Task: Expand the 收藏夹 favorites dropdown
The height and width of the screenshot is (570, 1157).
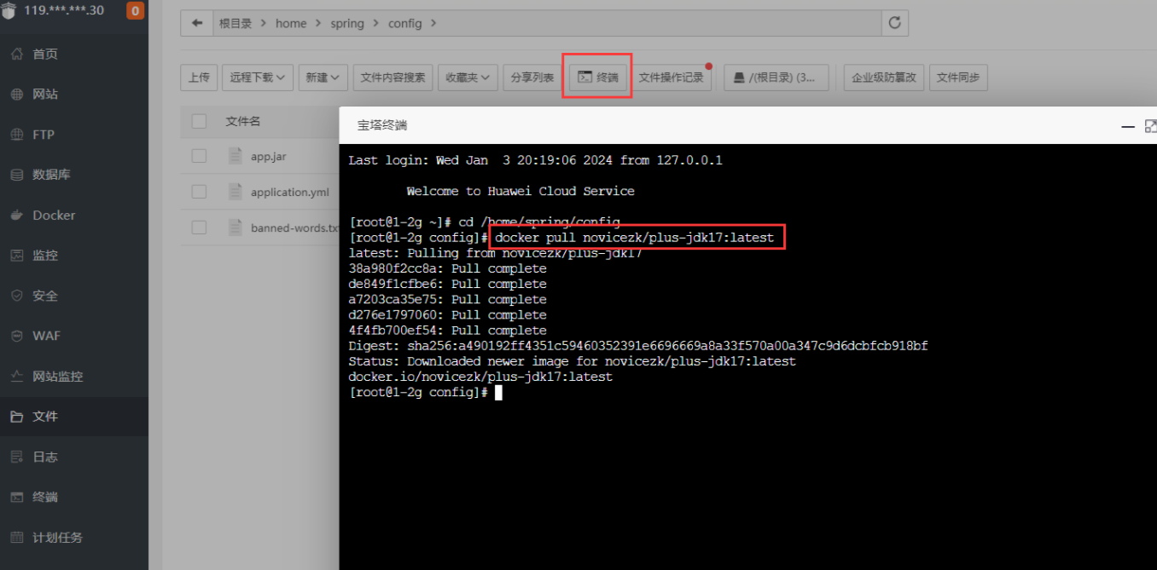Action: tap(468, 78)
